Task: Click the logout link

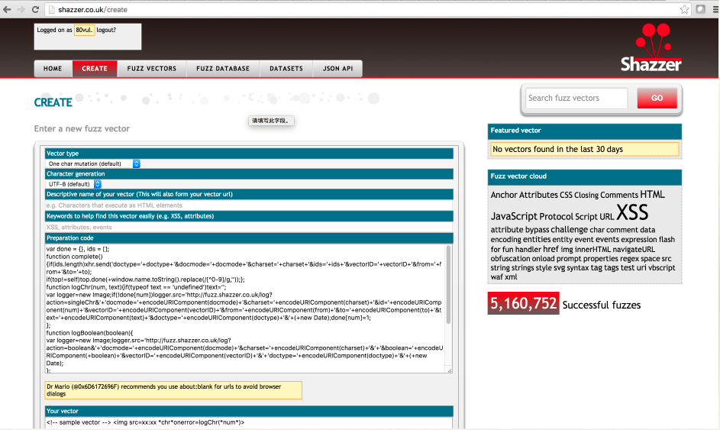Action: pos(106,30)
